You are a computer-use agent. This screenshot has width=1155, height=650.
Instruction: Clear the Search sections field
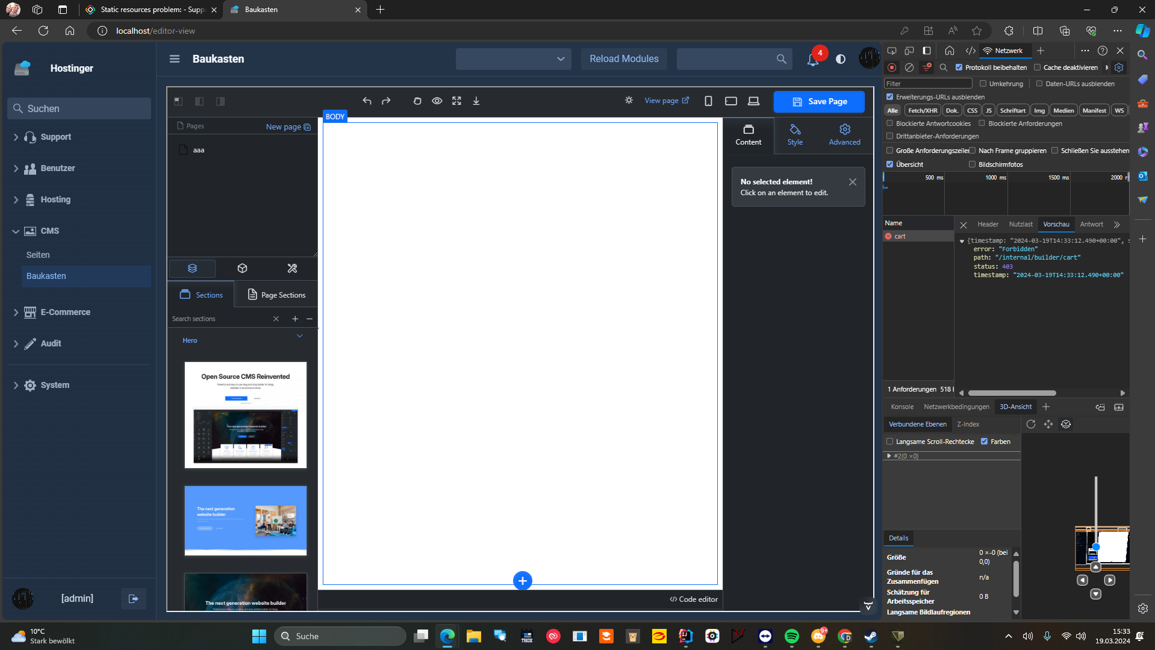point(276,319)
